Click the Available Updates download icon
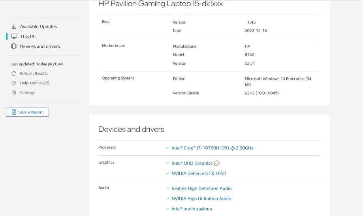 point(14,27)
